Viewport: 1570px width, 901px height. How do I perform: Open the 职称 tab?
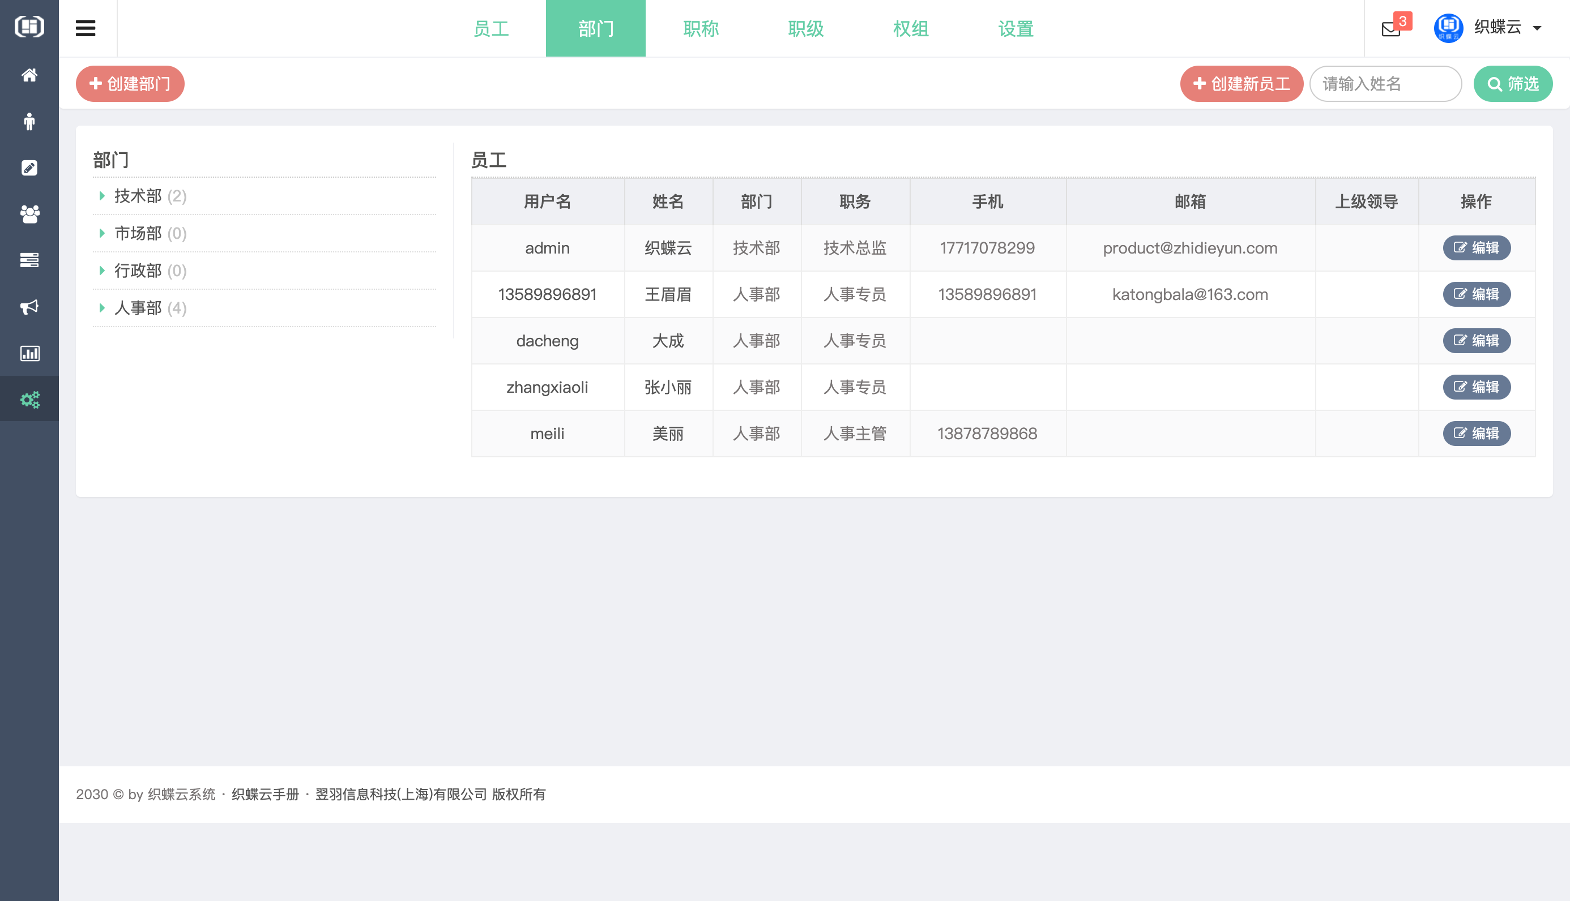[701, 28]
